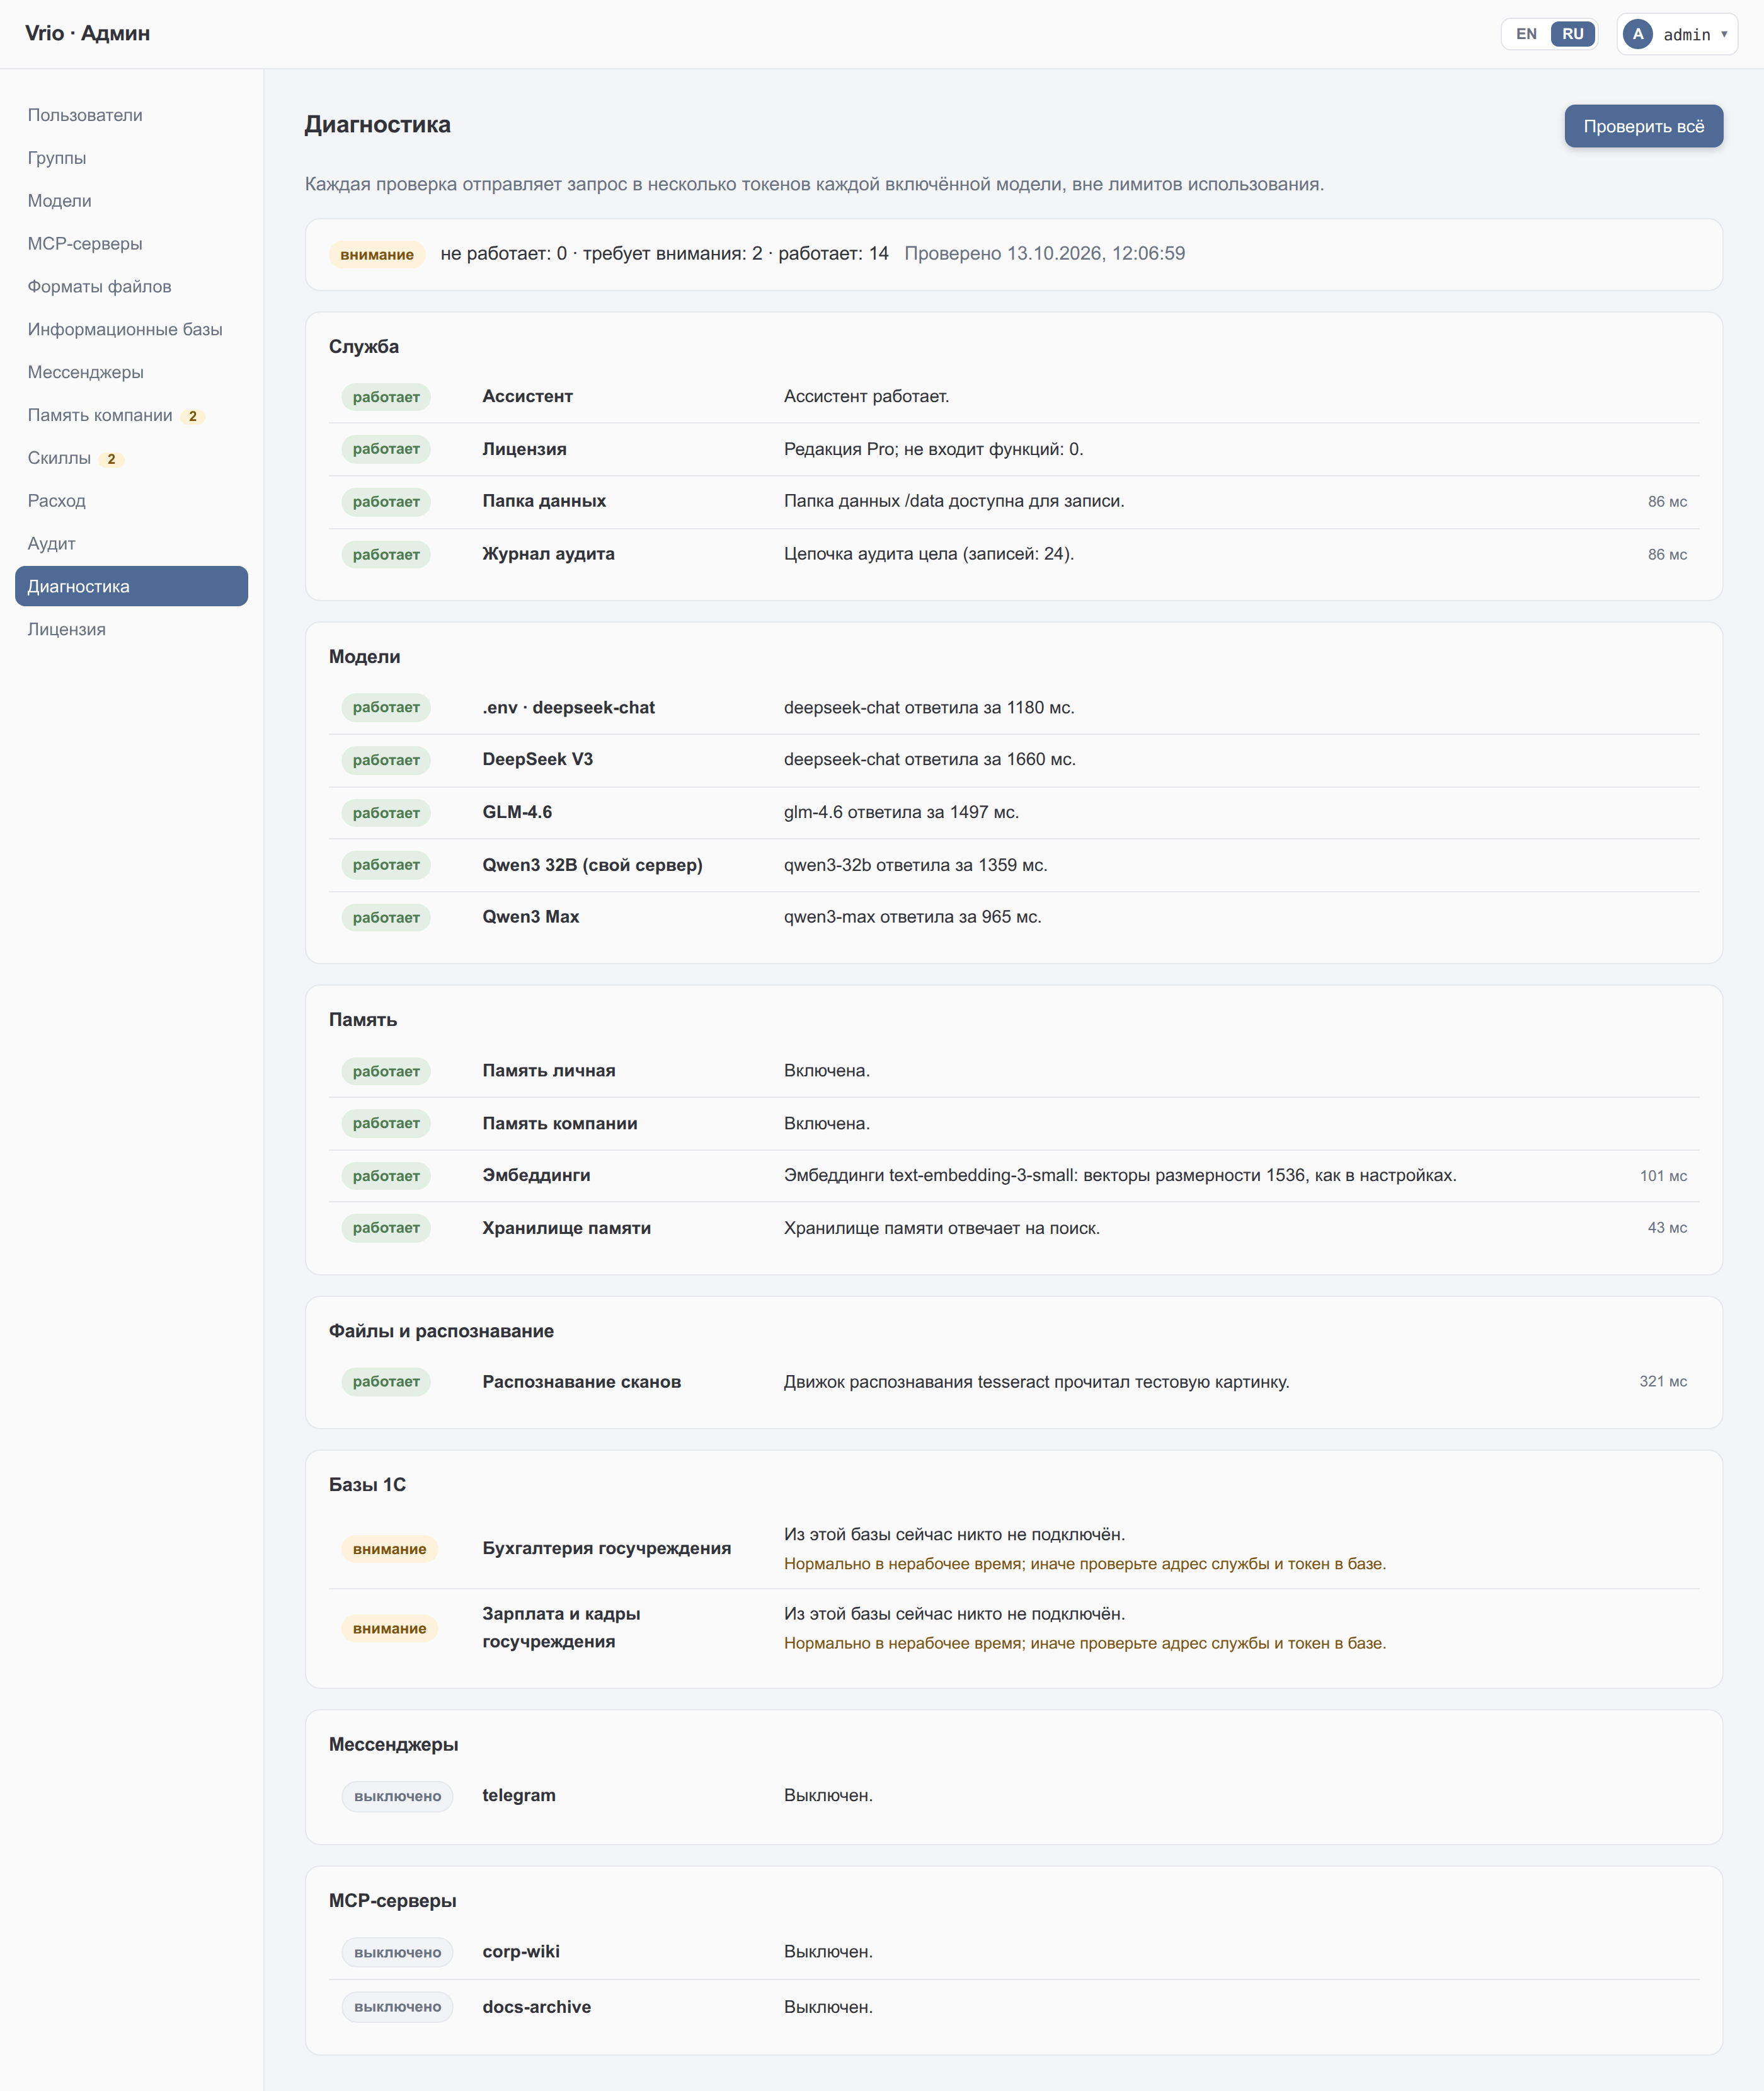Click the admin avatar icon

[x=1637, y=34]
